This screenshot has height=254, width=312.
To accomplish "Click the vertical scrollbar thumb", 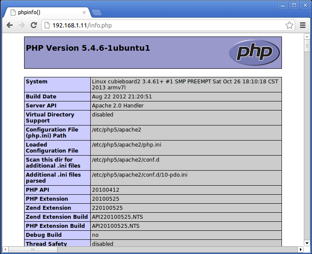I will click(307, 46).
